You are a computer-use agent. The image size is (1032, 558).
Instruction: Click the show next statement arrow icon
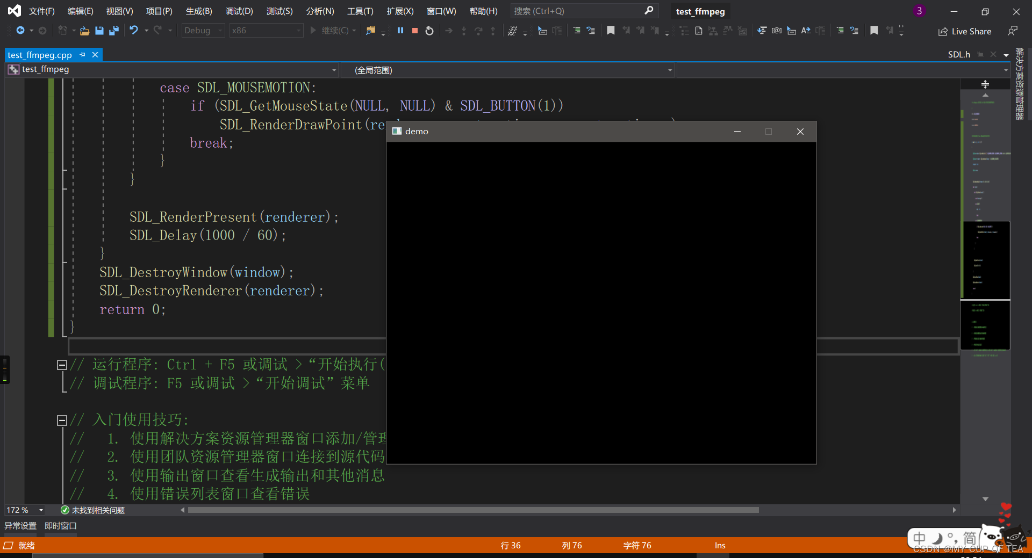pos(449,31)
